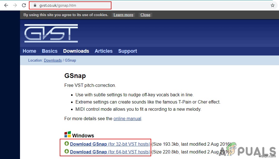Click the bullet about MIDI control mode

138,109
